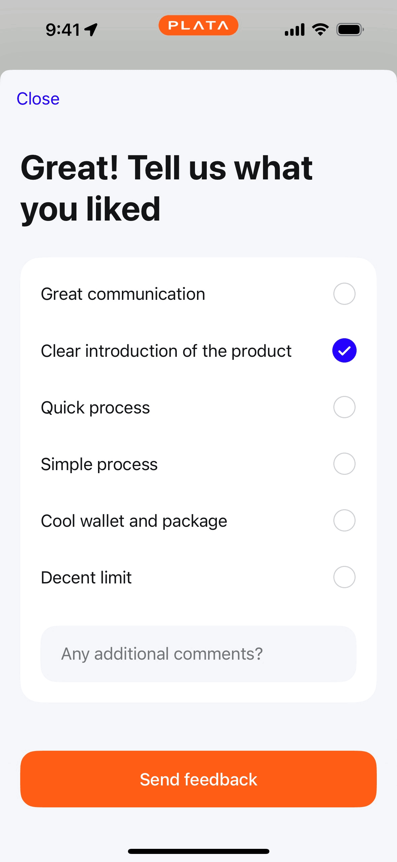Tap the Wi-Fi status icon
The width and height of the screenshot is (397, 862).
coord(320,30)
